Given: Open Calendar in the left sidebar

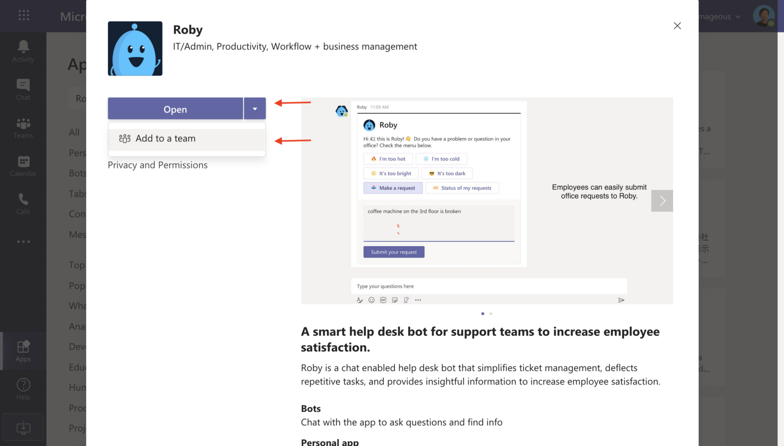Looking at the screenshot, I should [x=23, y=166].
